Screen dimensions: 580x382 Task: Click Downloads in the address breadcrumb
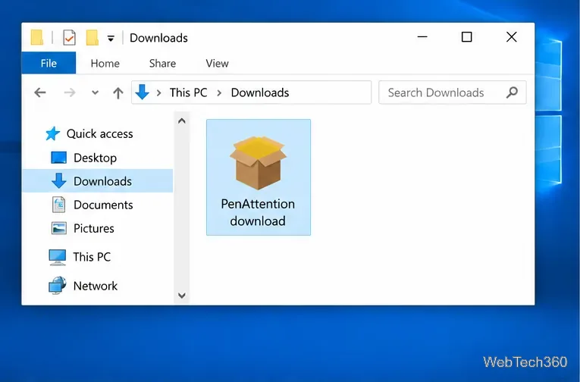259,92
